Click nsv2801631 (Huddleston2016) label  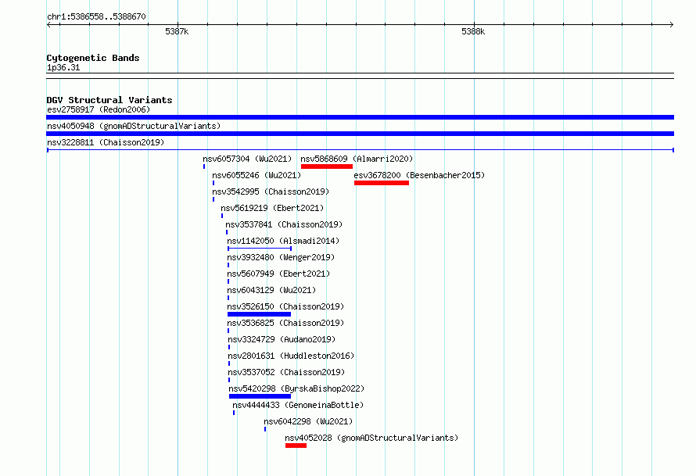point(291,356)
